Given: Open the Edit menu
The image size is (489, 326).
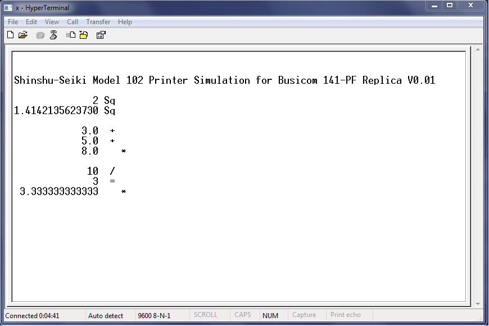Looking at the screenshot, I should [31, 22].
